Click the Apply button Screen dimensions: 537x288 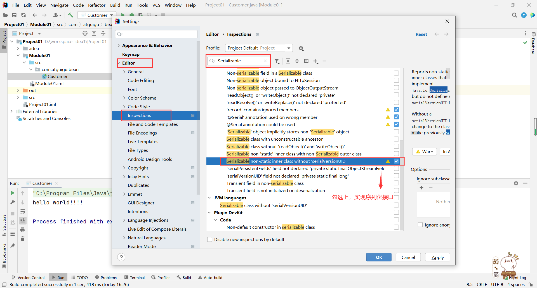point(437,257)
